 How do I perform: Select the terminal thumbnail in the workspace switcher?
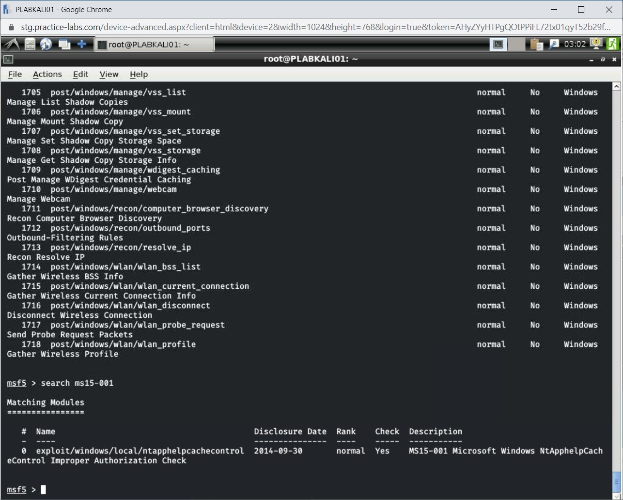point(498,44)
